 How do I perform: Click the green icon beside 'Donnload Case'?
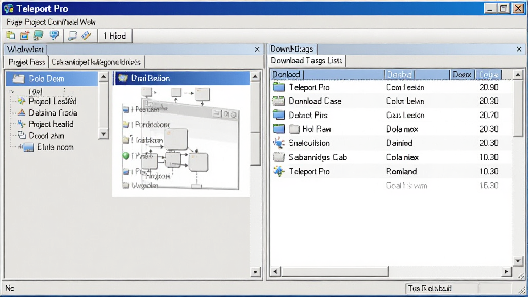tap(278, 101)
